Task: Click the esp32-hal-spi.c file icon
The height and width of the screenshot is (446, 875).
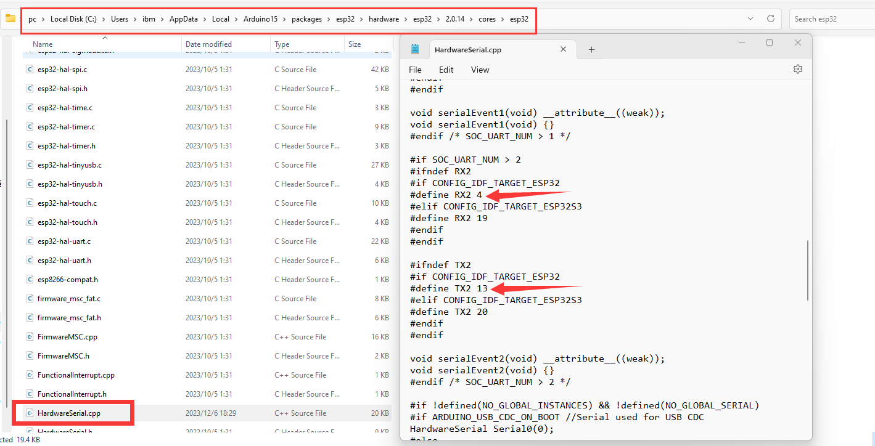Action: click(30, 70)
